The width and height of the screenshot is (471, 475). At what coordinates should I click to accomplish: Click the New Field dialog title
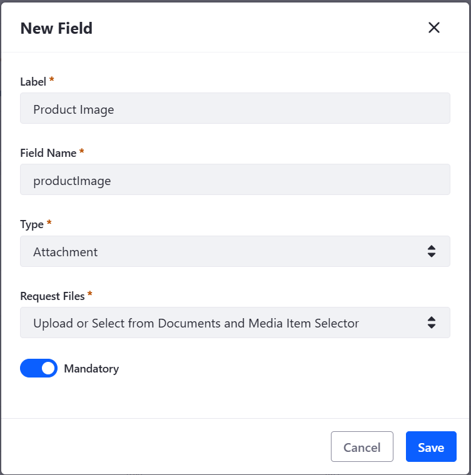pos(56,29)
